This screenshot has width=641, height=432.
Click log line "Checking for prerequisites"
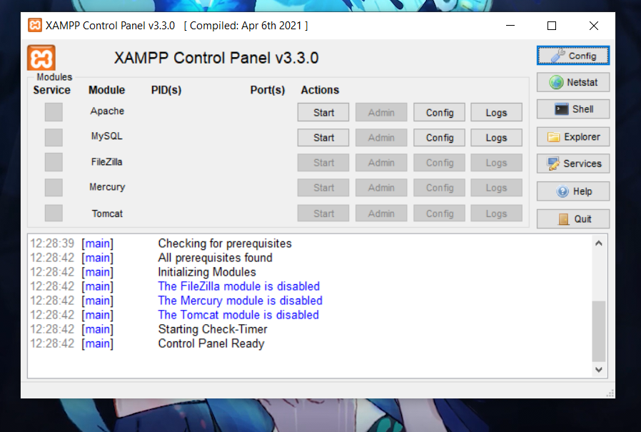[225, 243]
